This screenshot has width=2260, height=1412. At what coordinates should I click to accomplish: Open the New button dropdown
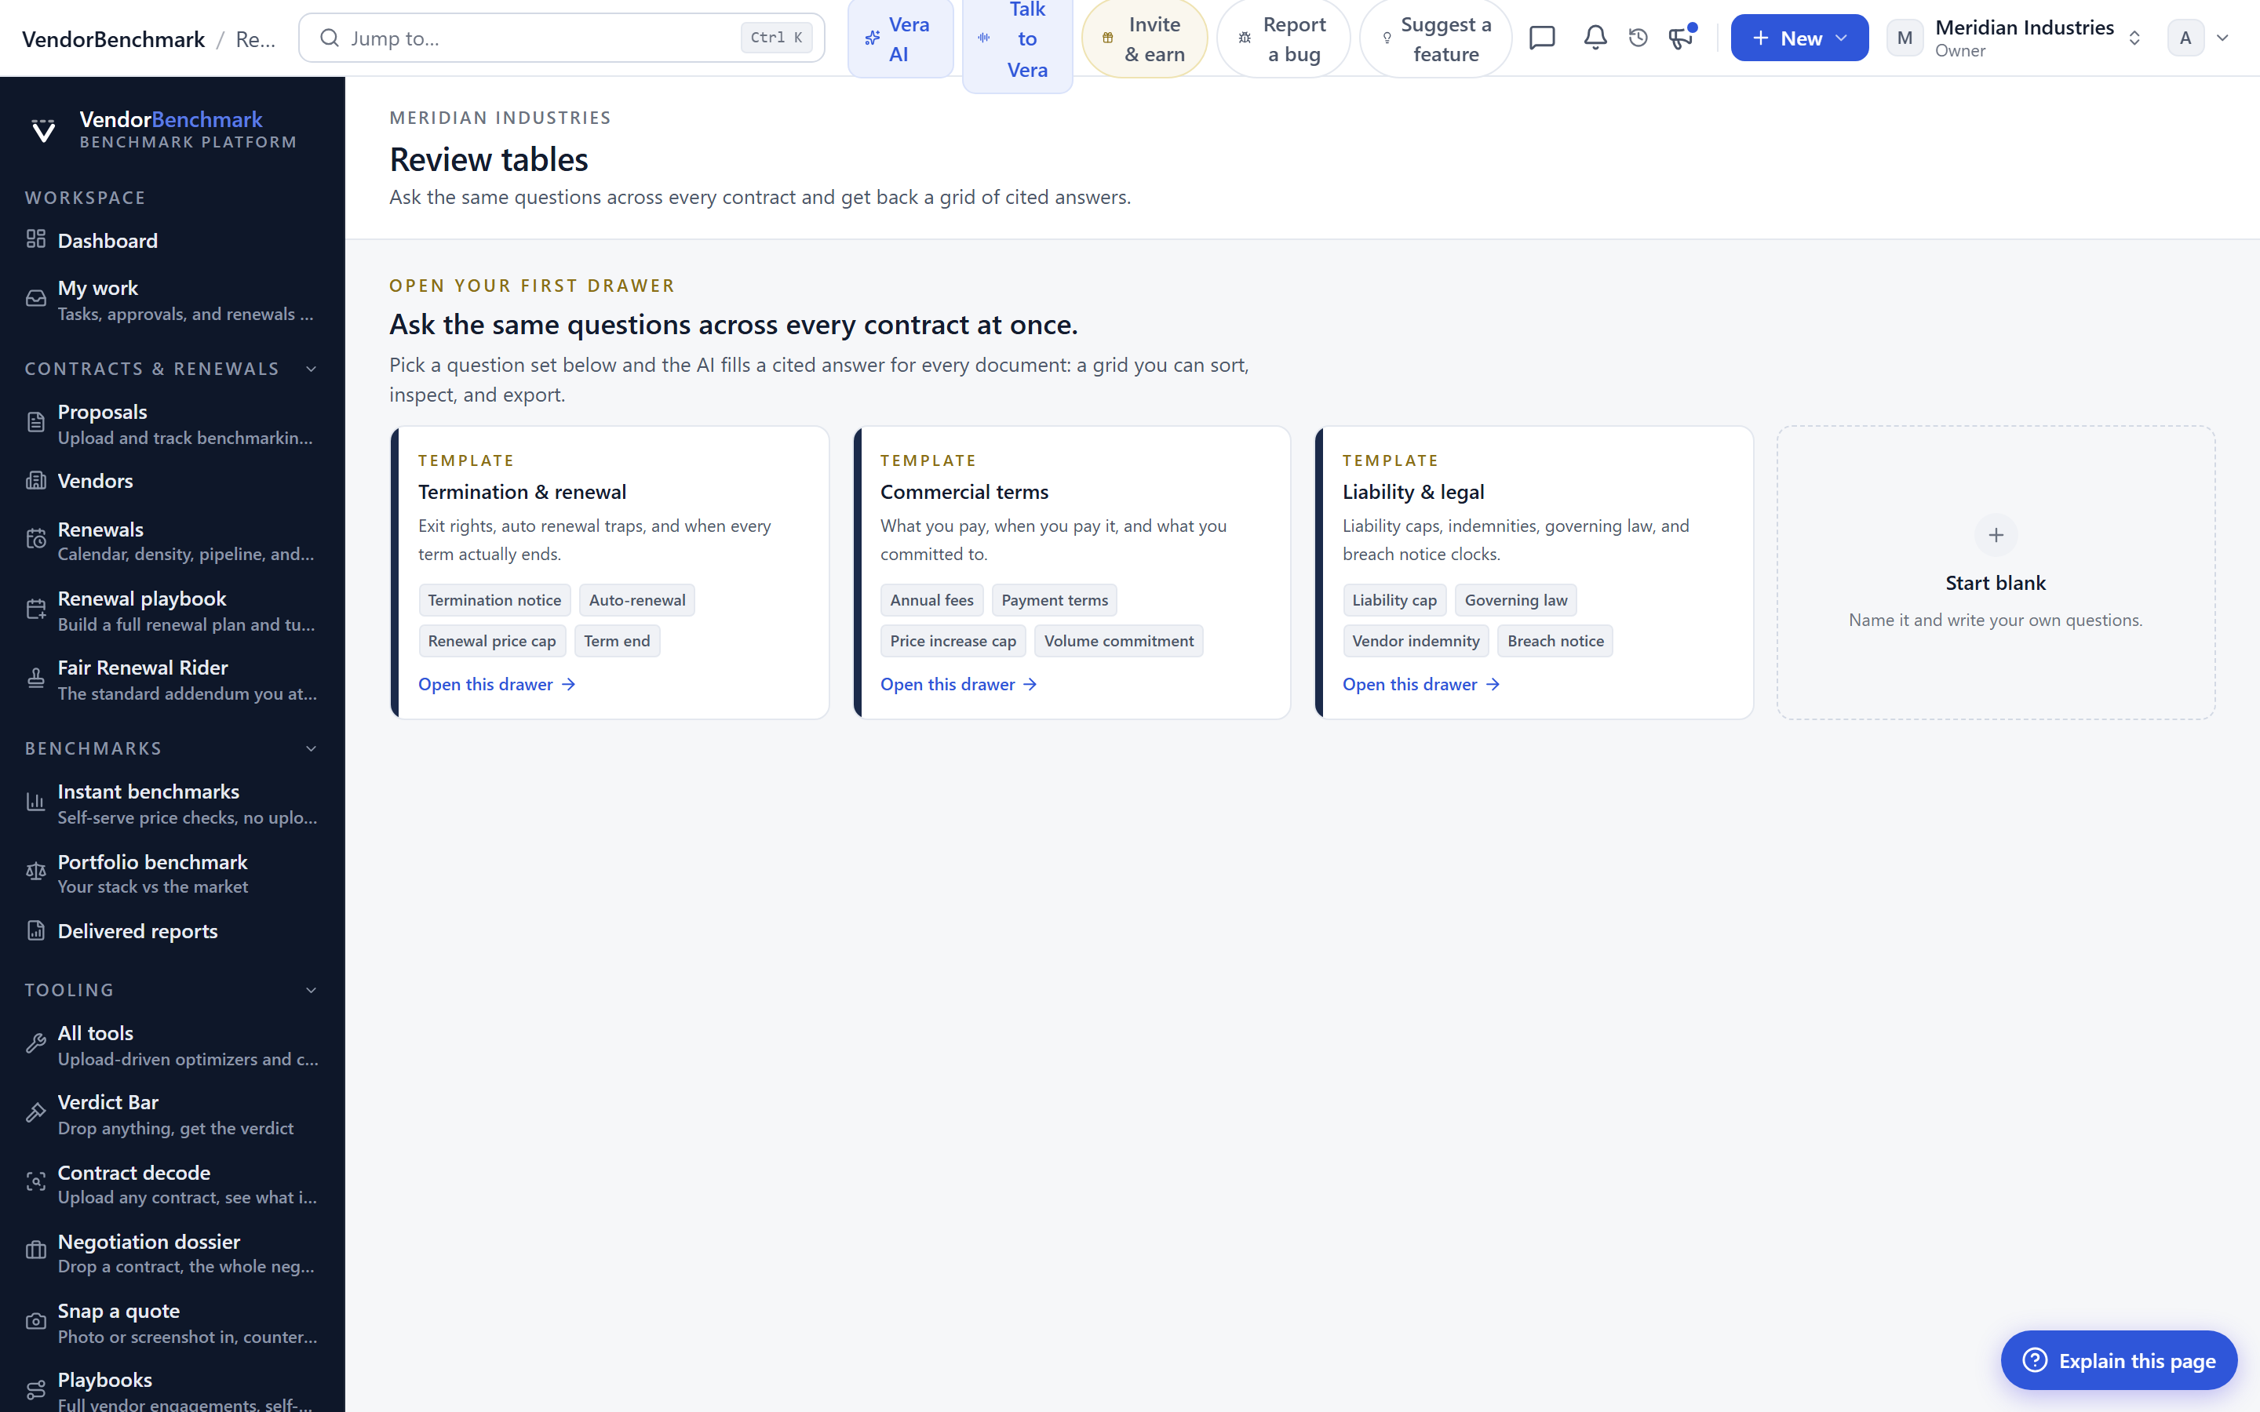1799,38
